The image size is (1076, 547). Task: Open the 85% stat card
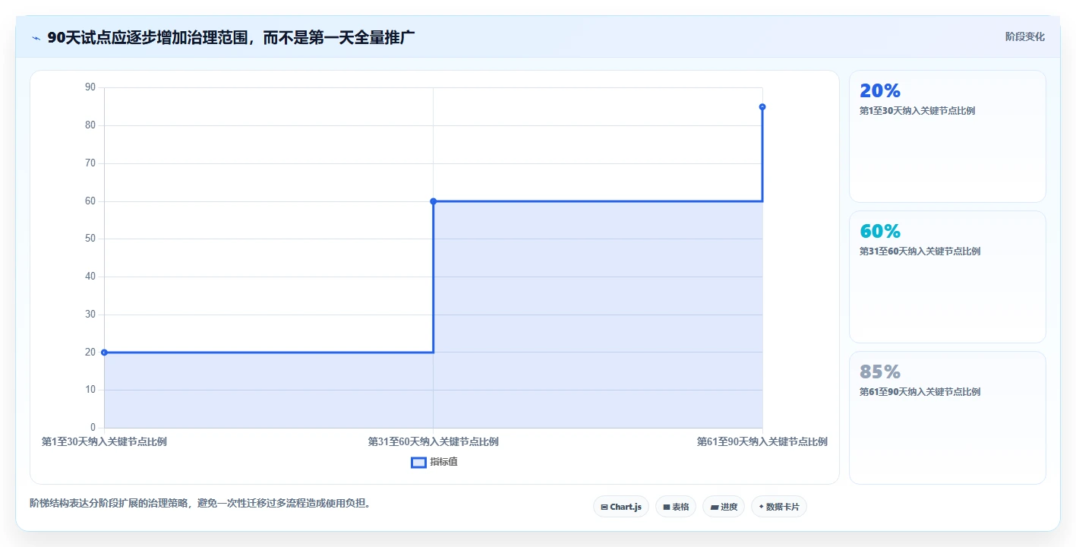tap(947, 417)
